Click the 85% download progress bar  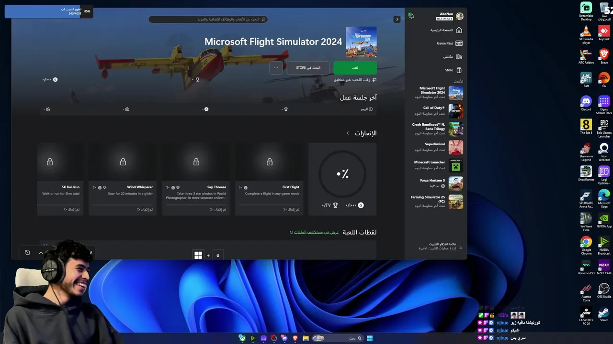click(x=49, y=11)
